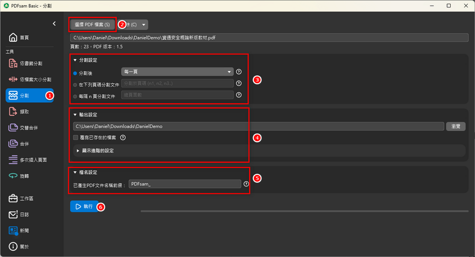This screenshot has width=475, height=257.
Task: Minimize the PDFsam Basic window
Action: point(432,6)
